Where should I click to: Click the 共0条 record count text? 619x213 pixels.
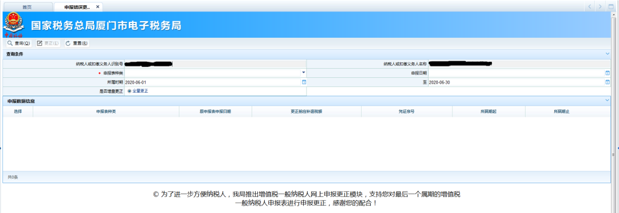pyautogui.click(x=13, y=177)
